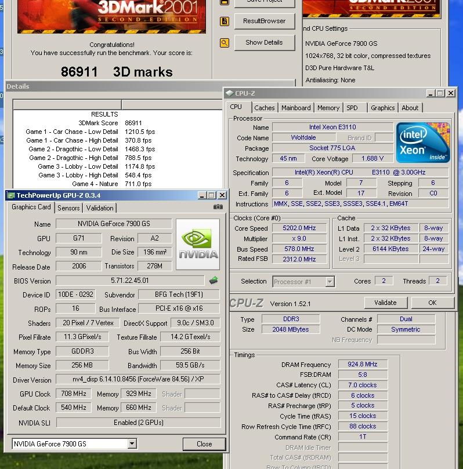Click the ResultBrowser button in 3DMark

pos(264,21)
